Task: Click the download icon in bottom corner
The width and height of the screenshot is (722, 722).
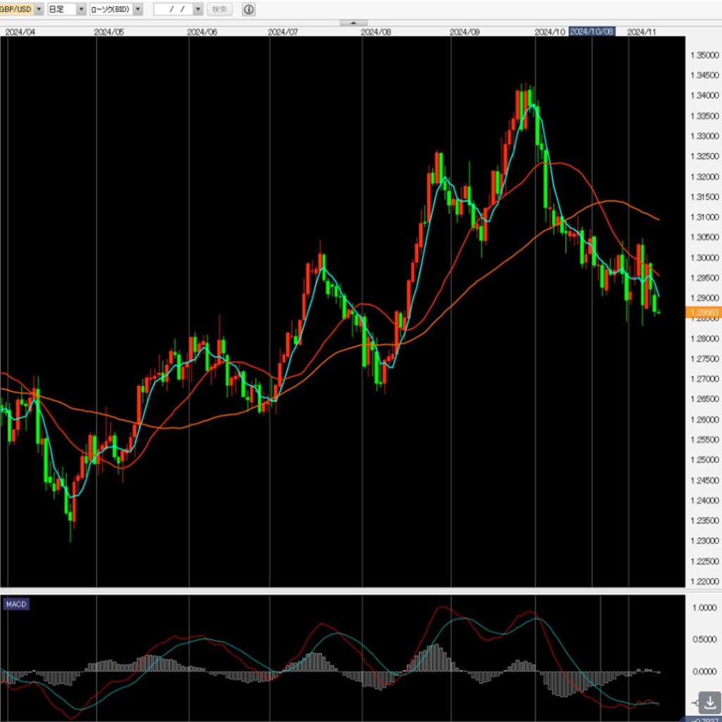Action: click(x=709, y=702)
